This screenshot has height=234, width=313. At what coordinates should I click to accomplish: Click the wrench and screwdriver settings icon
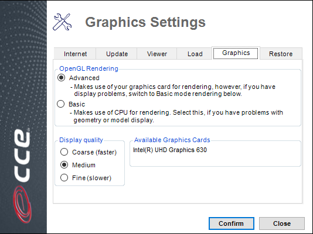pyautogui.click(x=62, y=22)
